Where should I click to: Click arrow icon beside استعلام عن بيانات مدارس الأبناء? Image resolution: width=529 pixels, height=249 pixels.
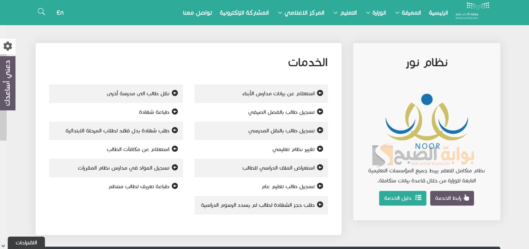pyautogui.click(x=320, y=93)
